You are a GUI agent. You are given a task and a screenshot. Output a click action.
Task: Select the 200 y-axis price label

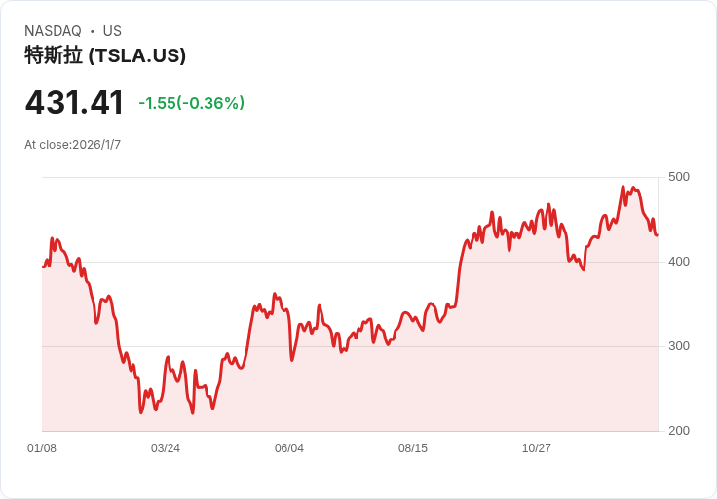tap(679, 431)
